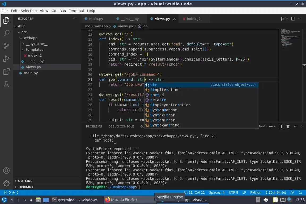
Task: Collapse the APP root folder
Action: 47,26
